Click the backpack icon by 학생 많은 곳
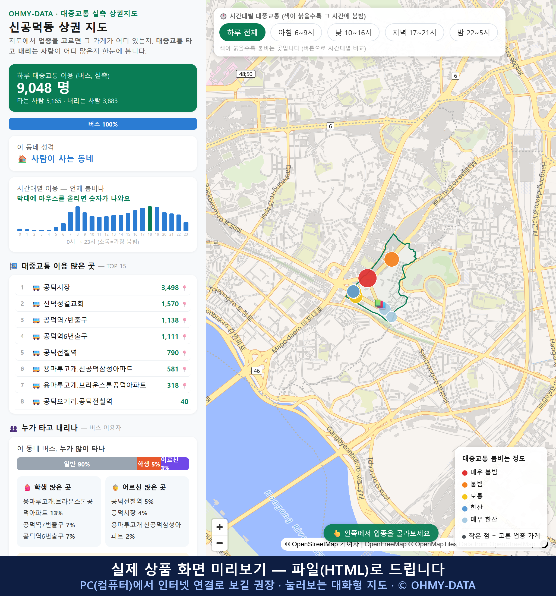Image resolution: width=556 pixels, height=596 pixels. pyautogui.click(x=27, y=487)
